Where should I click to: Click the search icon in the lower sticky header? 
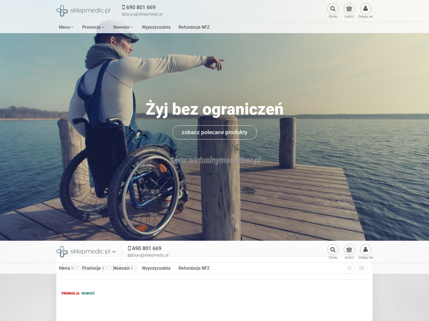click(x=333, y=250)
